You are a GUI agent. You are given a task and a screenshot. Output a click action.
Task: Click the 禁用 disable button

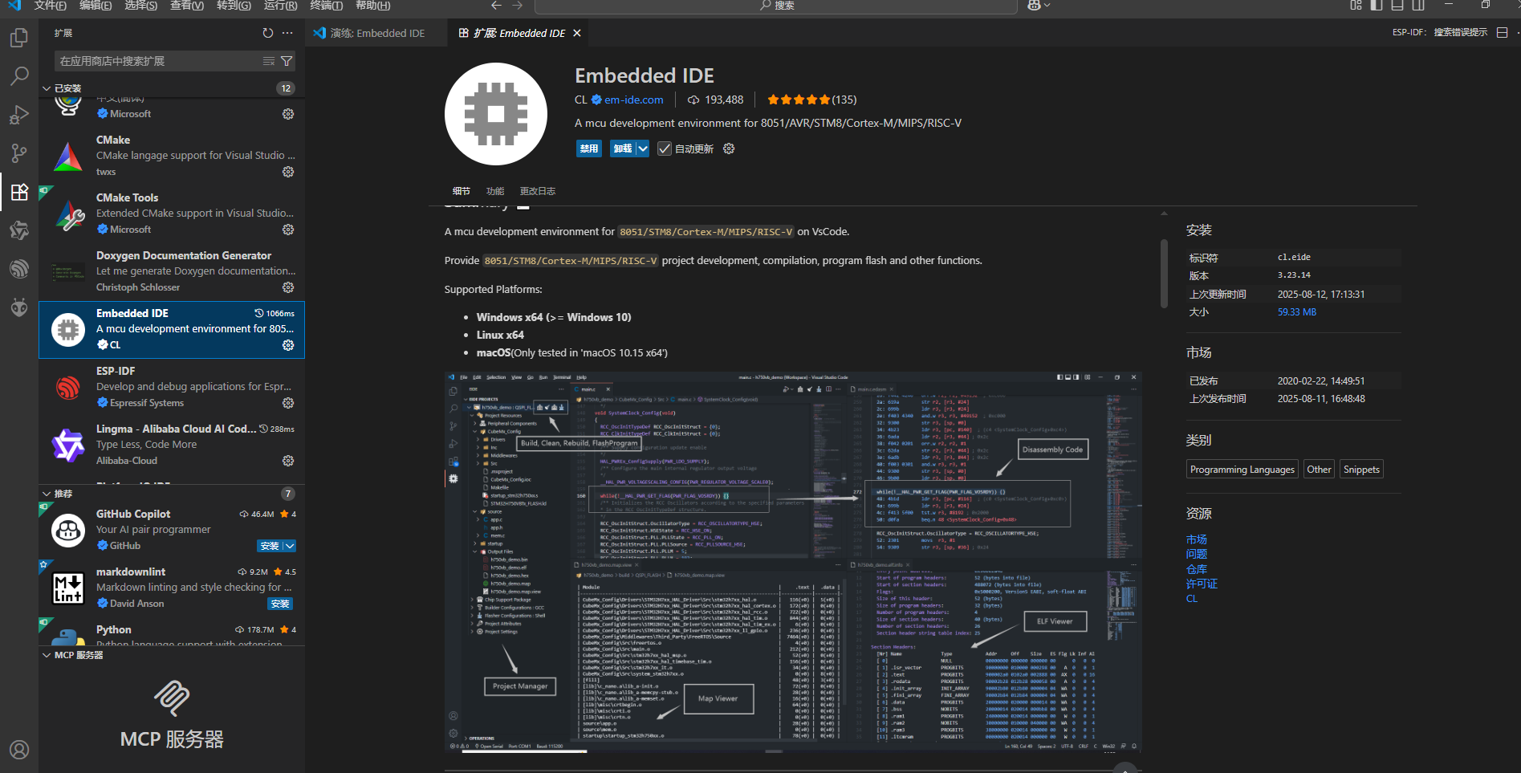click(x=589, y=148)
